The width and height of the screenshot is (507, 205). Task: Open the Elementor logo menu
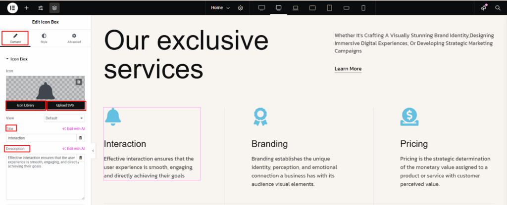(x=11, y=8)
